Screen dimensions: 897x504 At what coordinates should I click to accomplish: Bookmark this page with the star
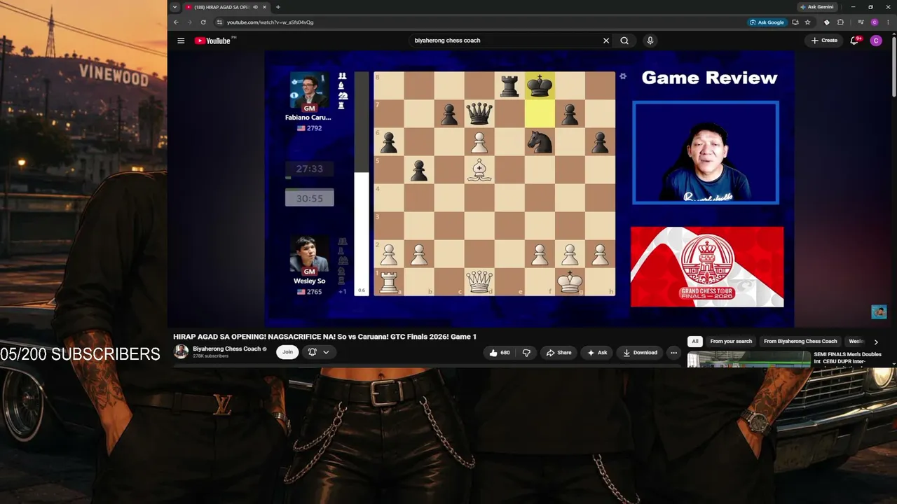pyautogui.click(x=808, y=22)
